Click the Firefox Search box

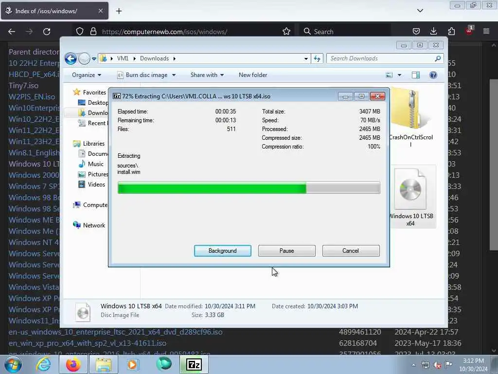[345, 32]
